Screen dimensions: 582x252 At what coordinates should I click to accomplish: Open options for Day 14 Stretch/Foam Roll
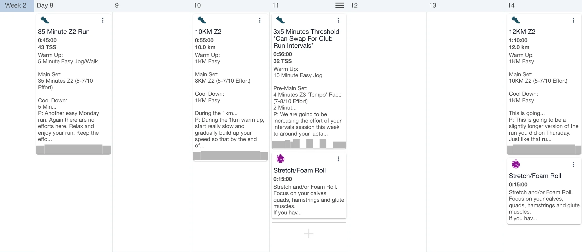[x=573, y=164]
